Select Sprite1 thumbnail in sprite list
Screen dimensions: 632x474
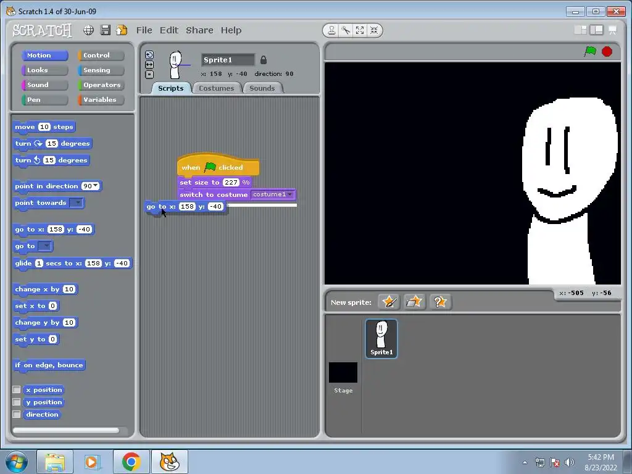coord(381,339)
